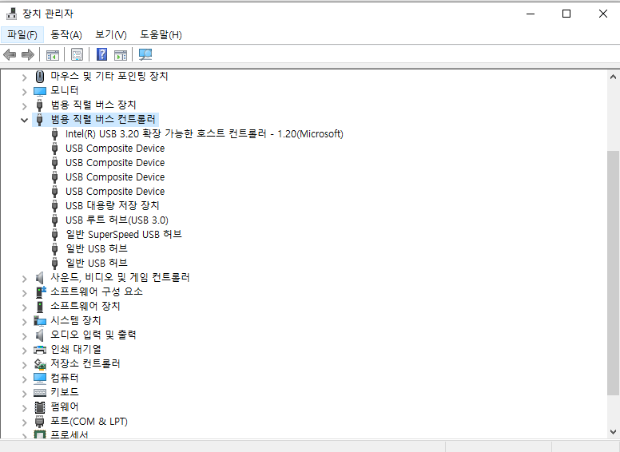The height and width of the screenshot is (452, 620).
Task: Click the icon beside 소프트웨어 장치
Action: pyautogui.click(x=39, y=307)
